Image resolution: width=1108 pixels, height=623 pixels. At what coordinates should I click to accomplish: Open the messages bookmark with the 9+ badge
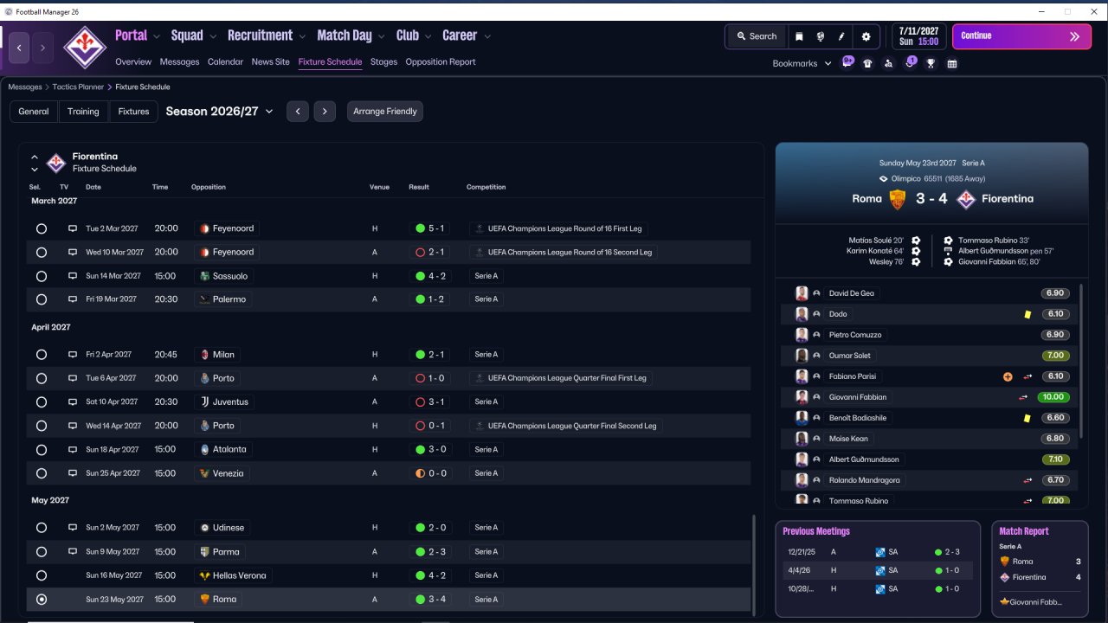coord(848,62)
